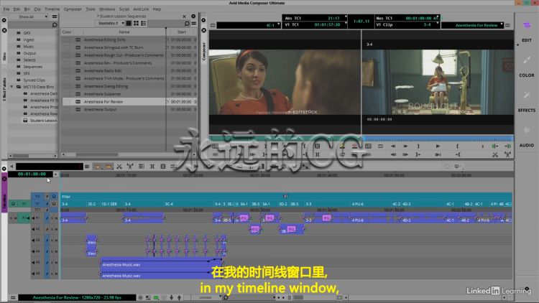Click the source monitor green position bar
The width and height of the screenshot is (539, 303).
[285, 139]
